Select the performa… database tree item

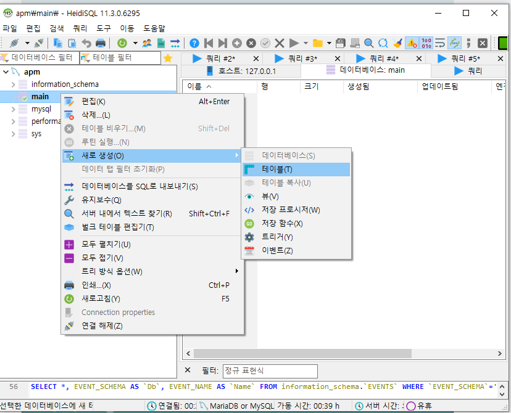[x=46, y=121]
